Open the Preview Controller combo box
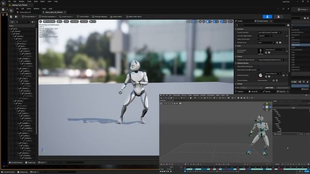 (269, 32)
